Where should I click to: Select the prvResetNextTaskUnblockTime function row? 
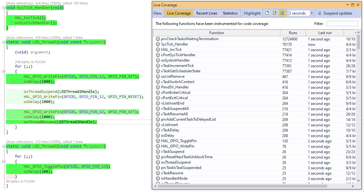[254, 157]
